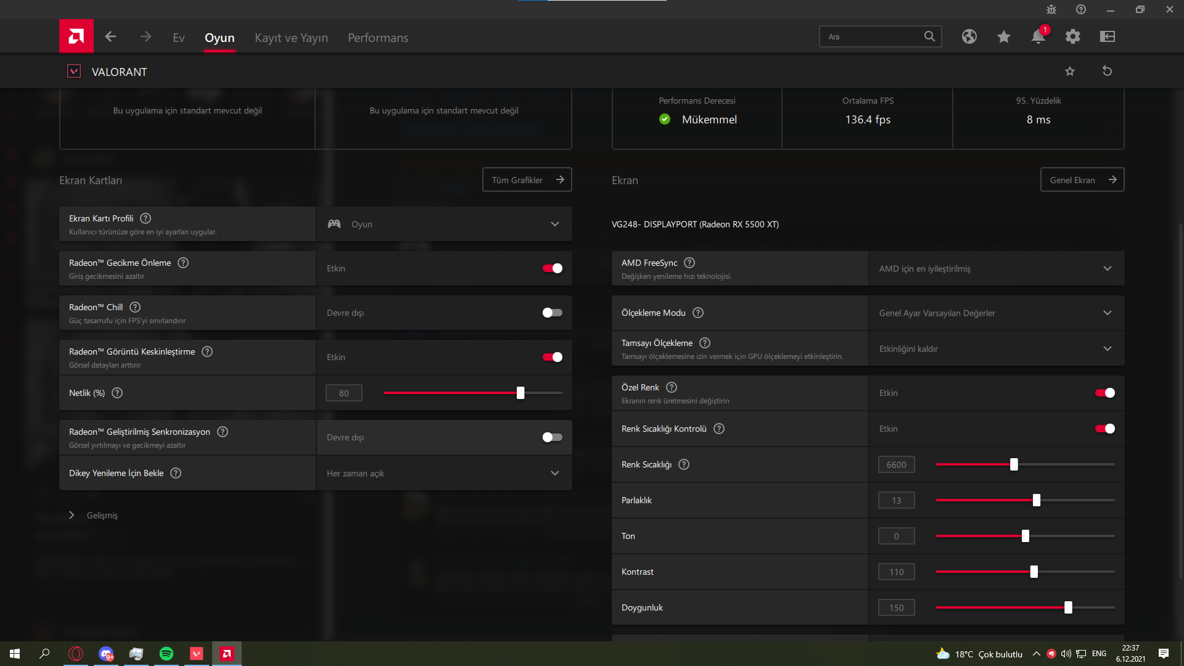
Task: Show help for Geliştirilmiş Senkronizasyon
Action: pyautogui.click(x=223, y=432)
